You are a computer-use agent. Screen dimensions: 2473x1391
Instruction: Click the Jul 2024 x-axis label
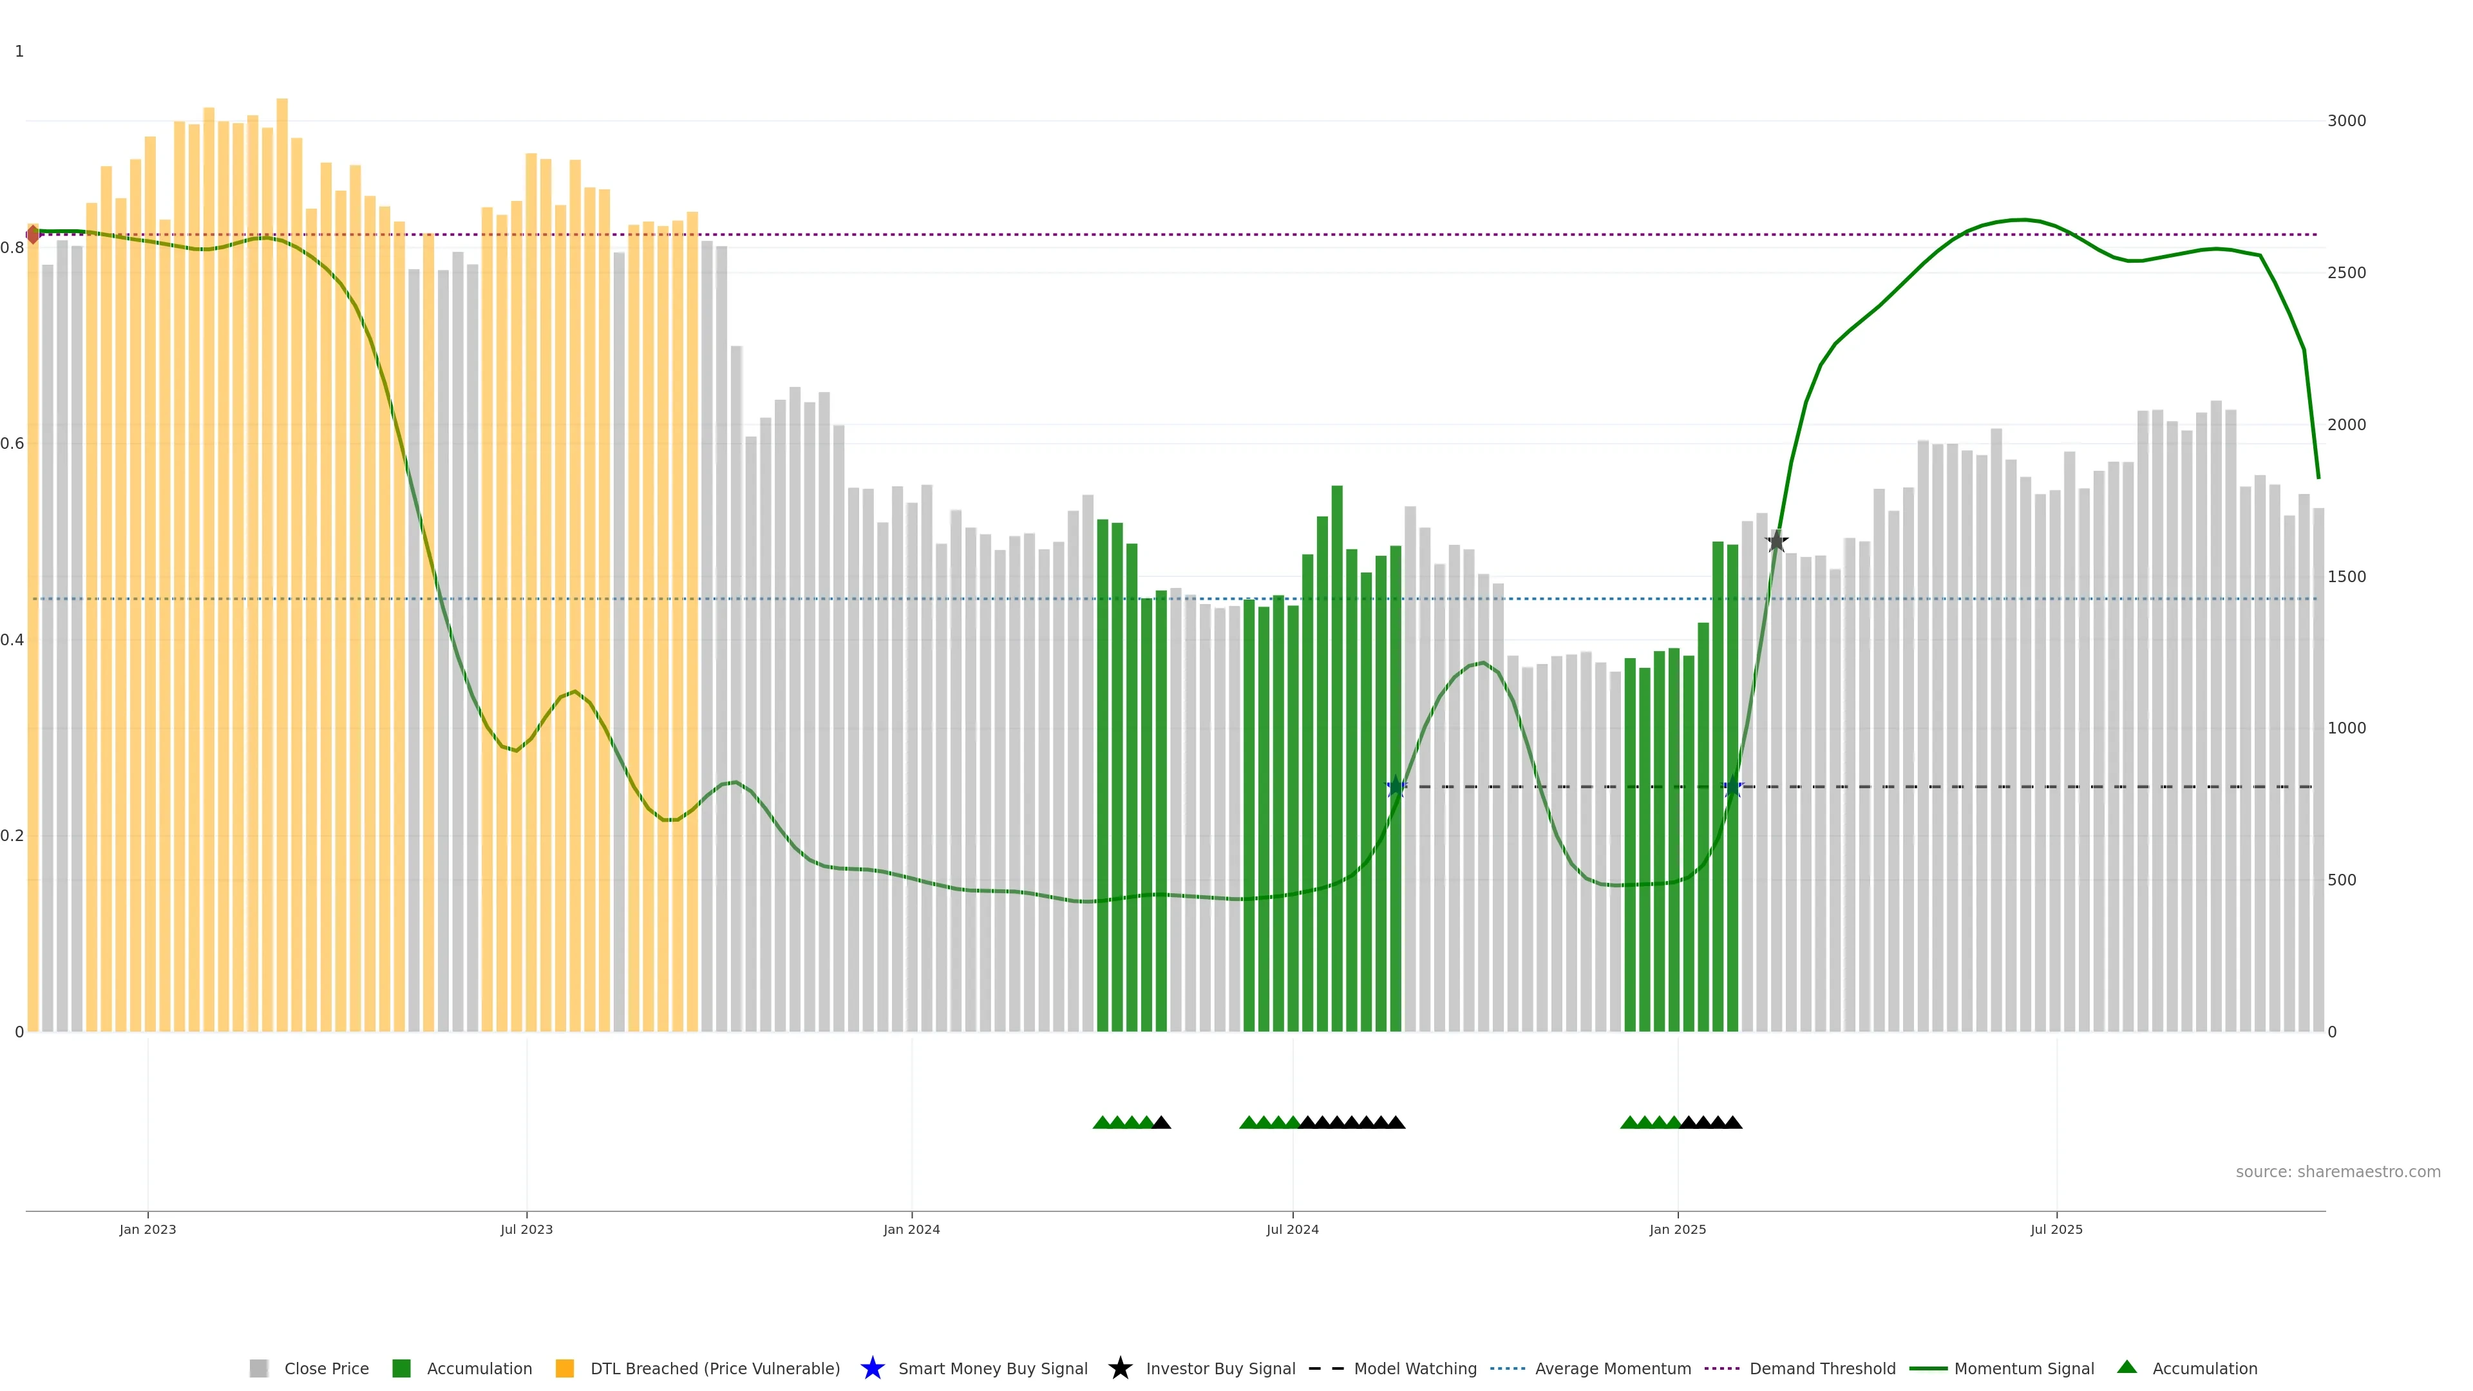point(1292,1230)
